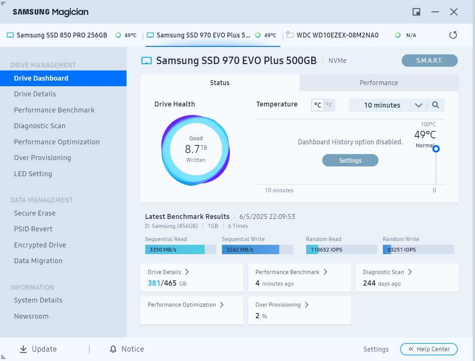Switch temperature unit to Celsius
The height and width of the screenshot is (361, 475).
(x=317, y=105)
